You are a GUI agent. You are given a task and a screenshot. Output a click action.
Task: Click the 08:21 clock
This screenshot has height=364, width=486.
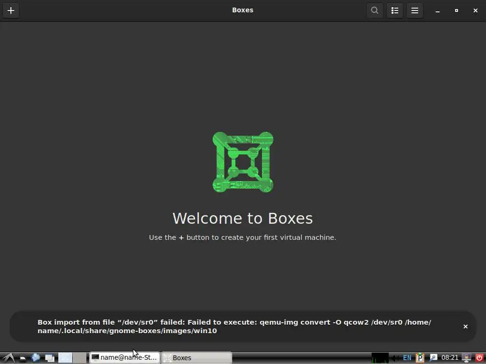(x=450, y=358)
